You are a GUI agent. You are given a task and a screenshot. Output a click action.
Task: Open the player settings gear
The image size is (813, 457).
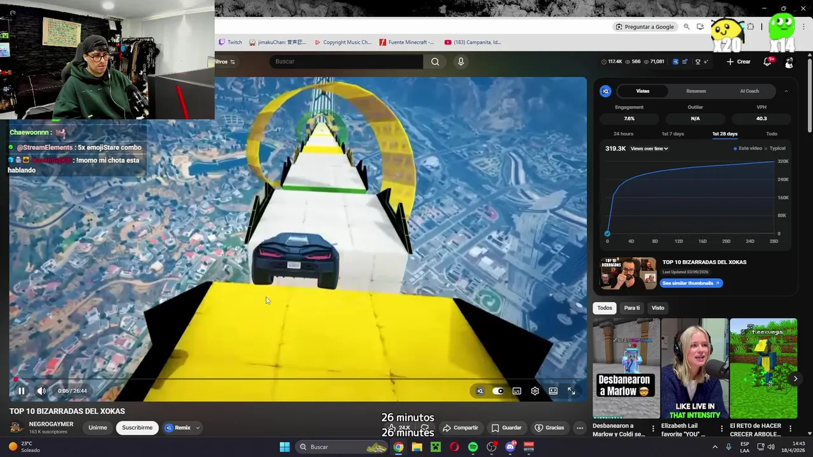point(535,391)
